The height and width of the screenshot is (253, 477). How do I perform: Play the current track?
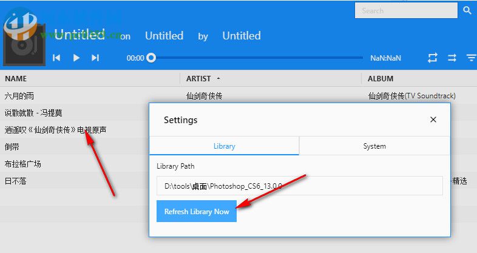pos(76,58)
